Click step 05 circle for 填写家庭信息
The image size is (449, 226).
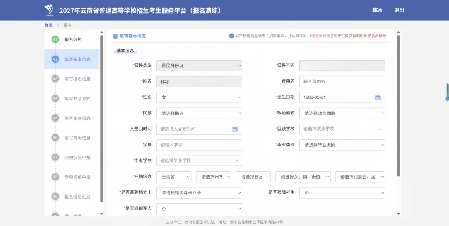click(55, 118)
